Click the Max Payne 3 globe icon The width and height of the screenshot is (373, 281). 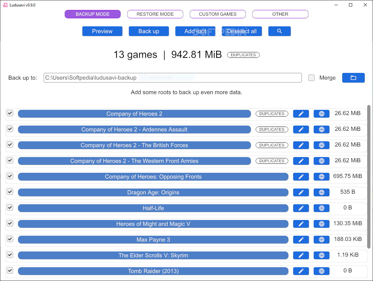pyautogui.click(x=321, y=239)
